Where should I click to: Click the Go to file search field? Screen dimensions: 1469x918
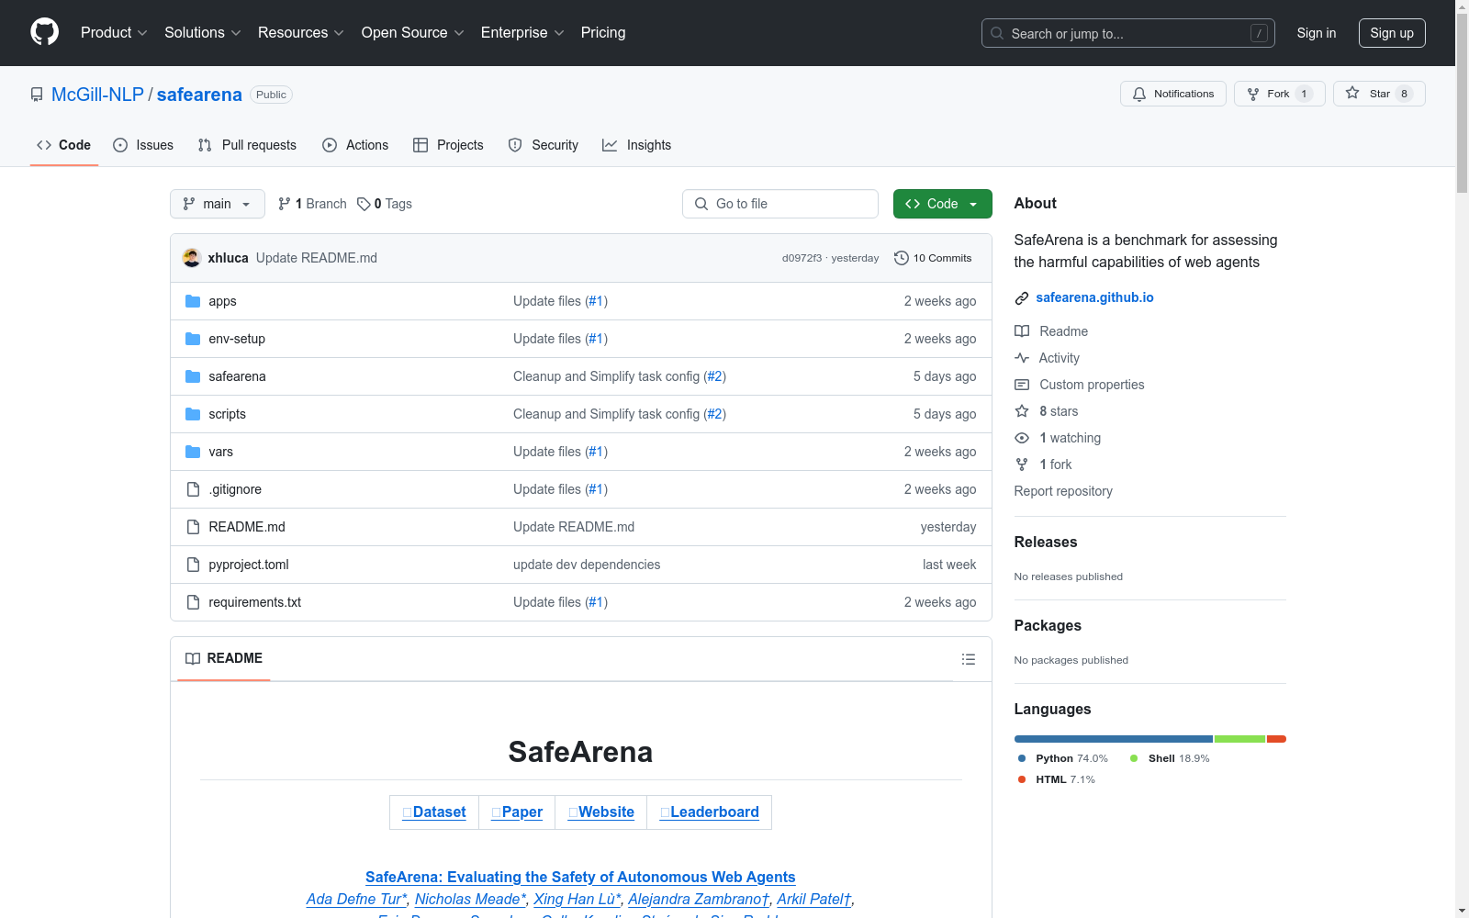pos(780,204)
